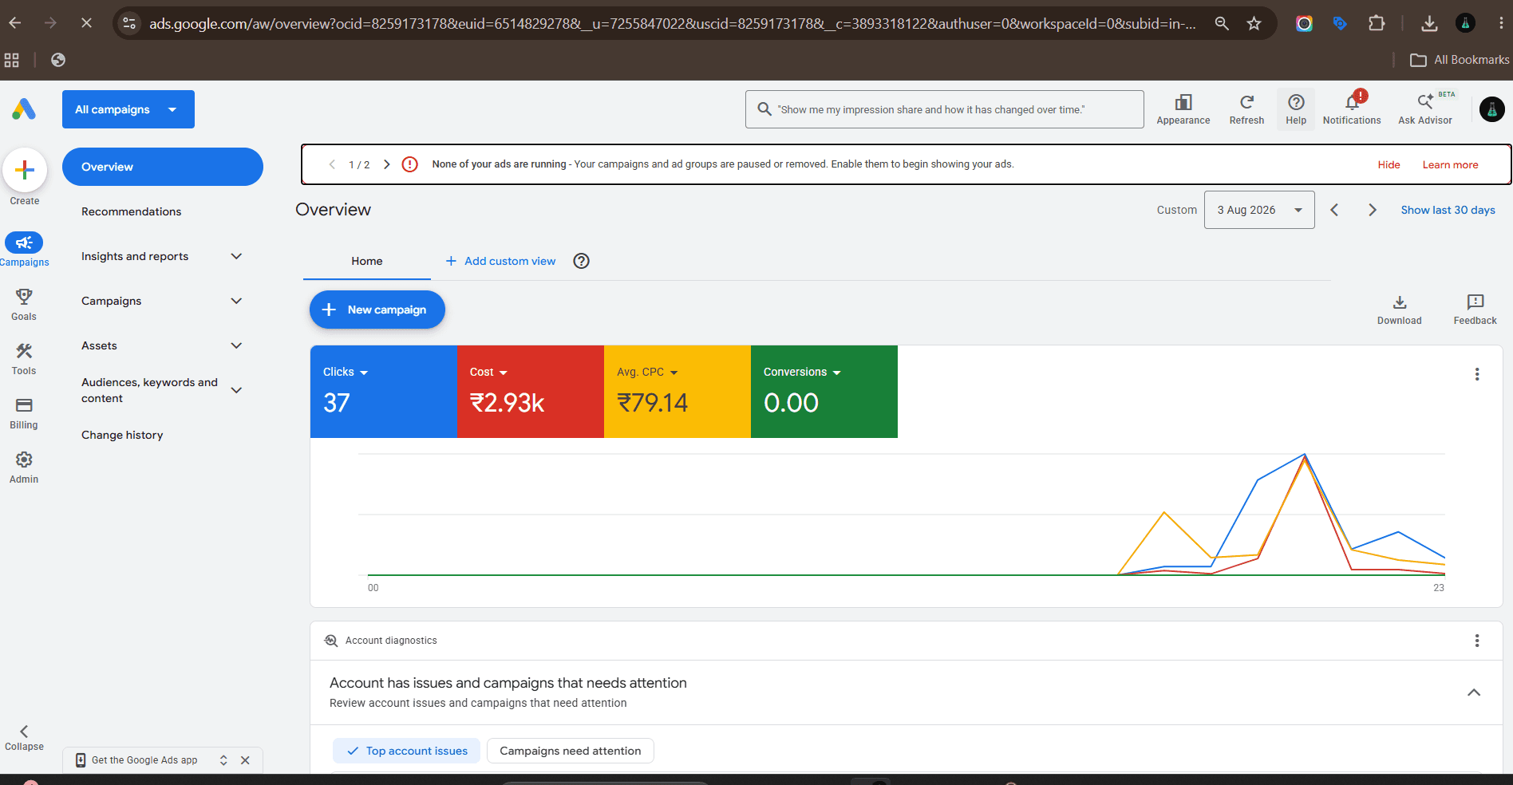
Task: Open browser extensions puzzle icon
Action: [x=1377, y=23]
